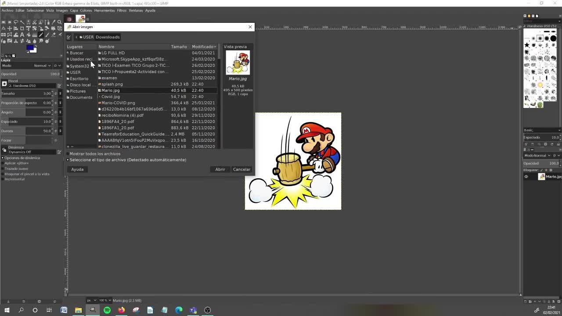Open the Editar menu

pos(20,11)
